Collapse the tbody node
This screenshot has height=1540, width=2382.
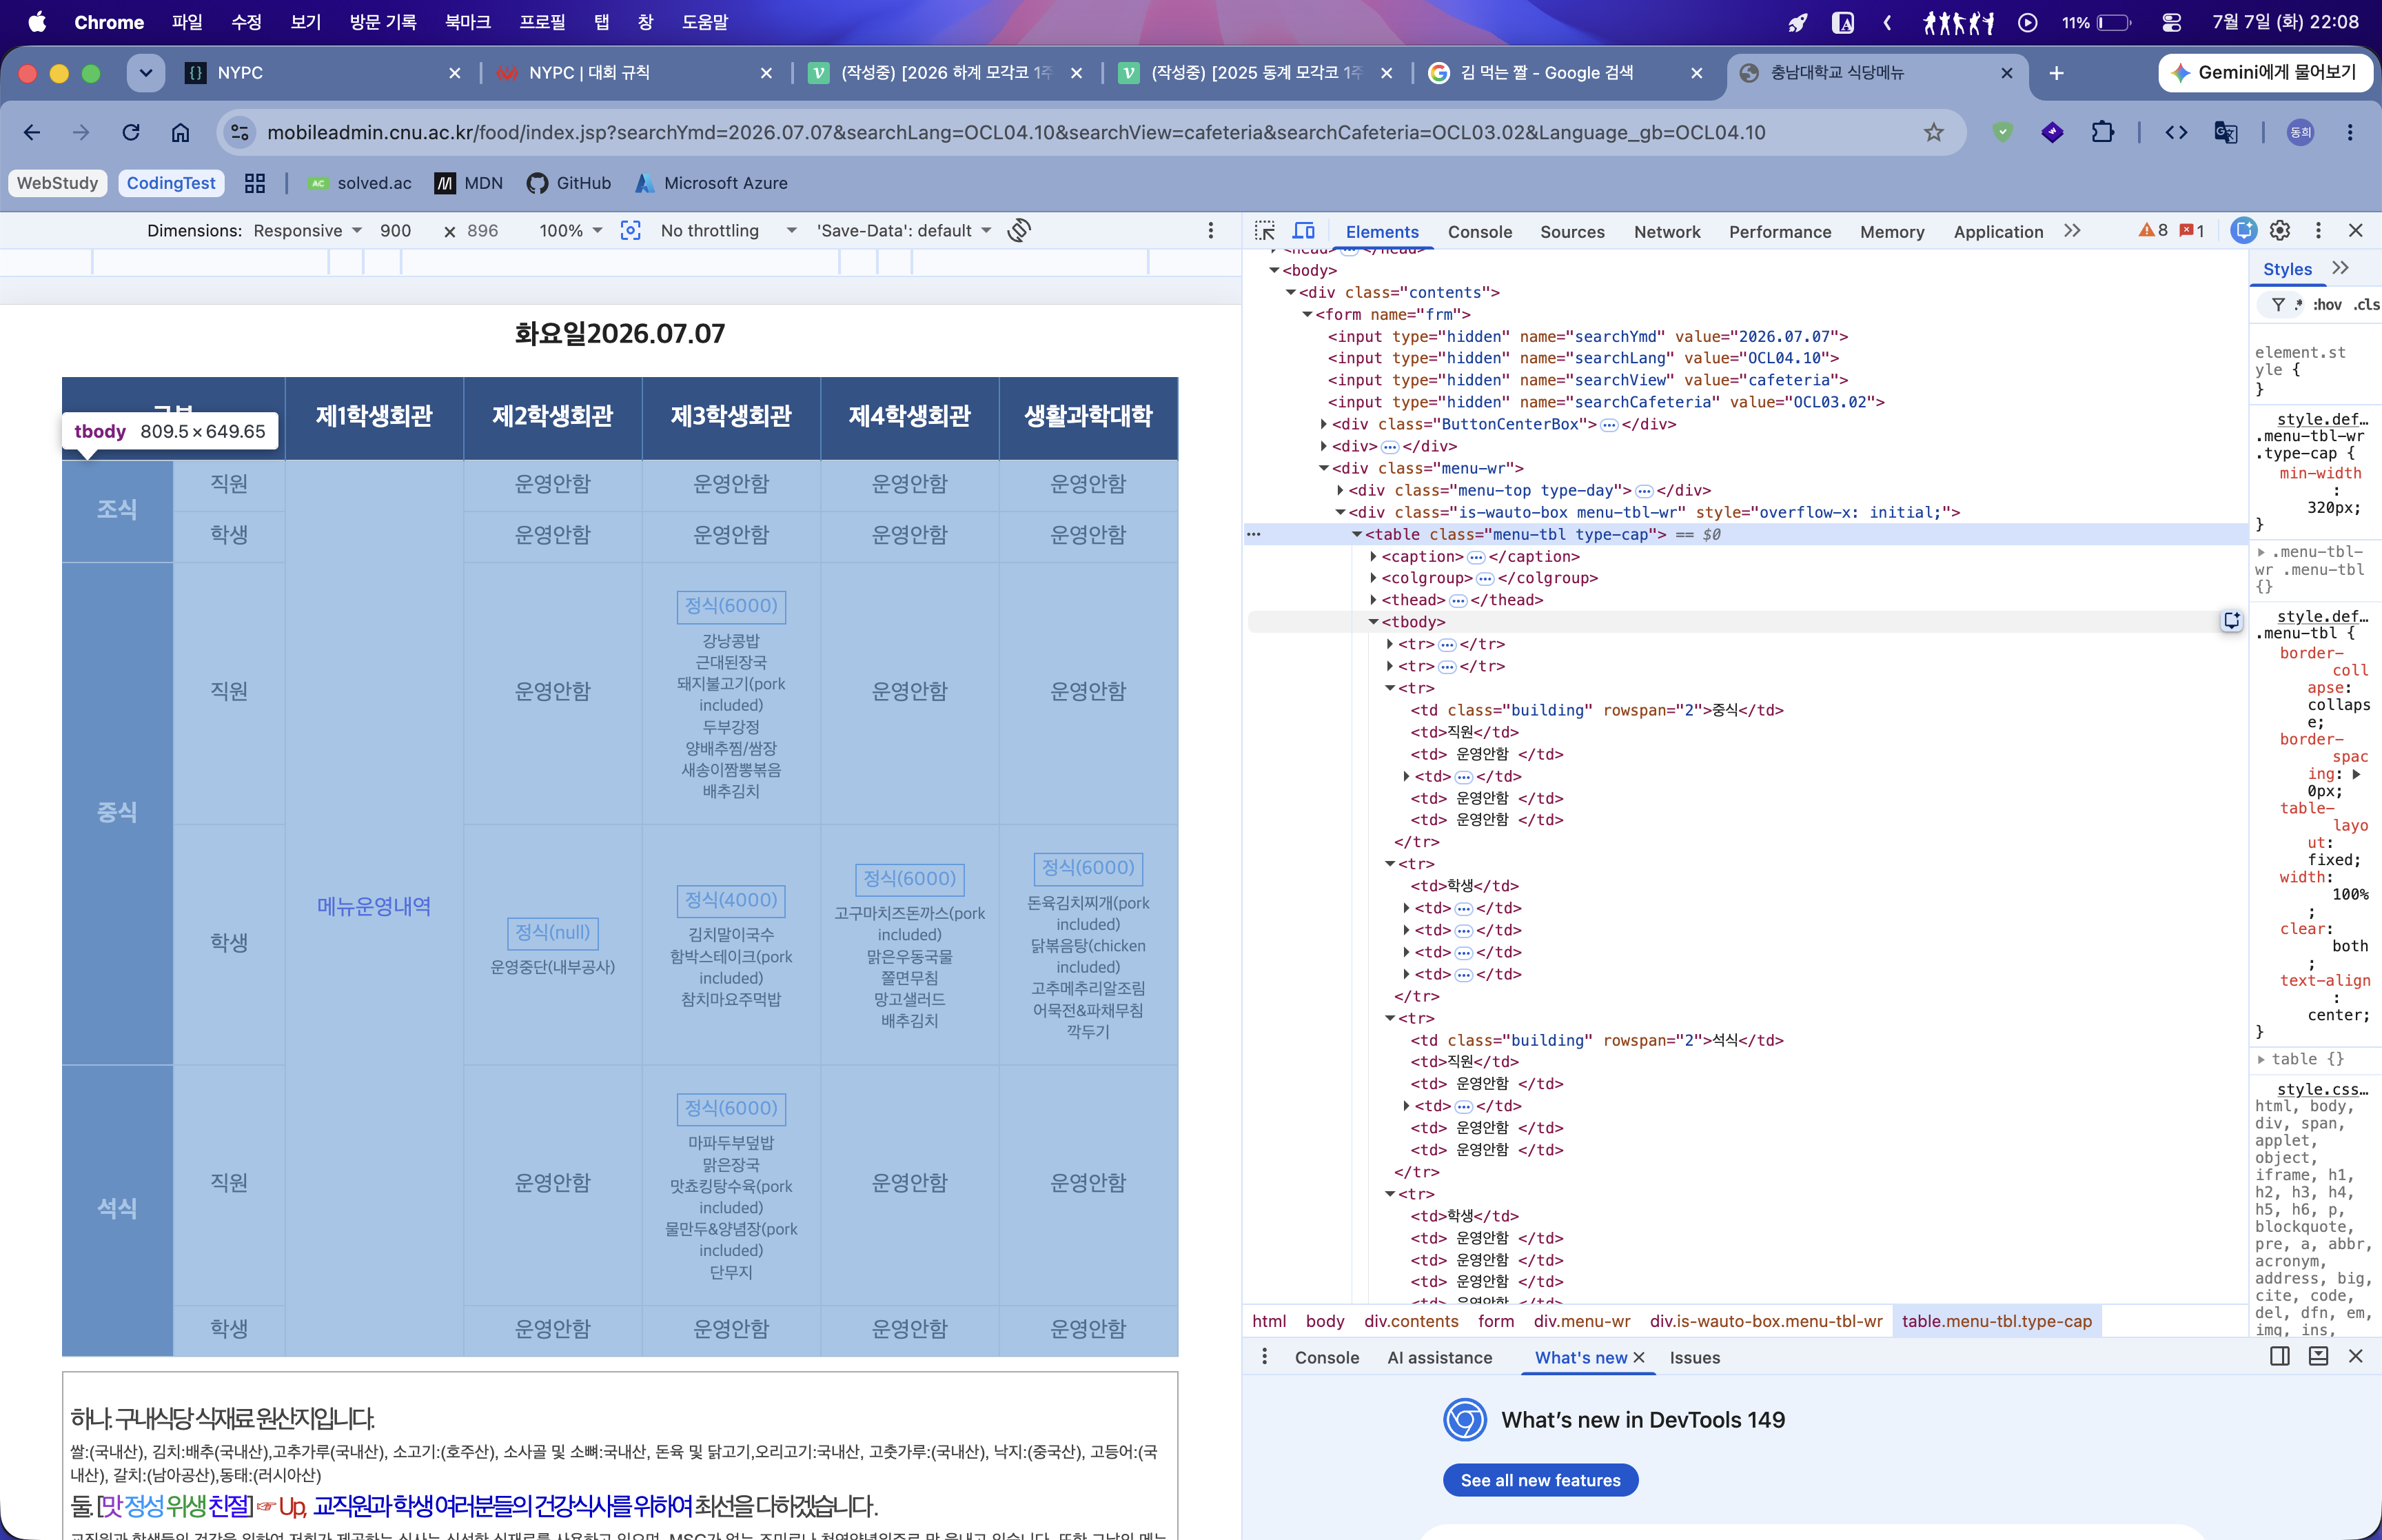coord(1374,622)
